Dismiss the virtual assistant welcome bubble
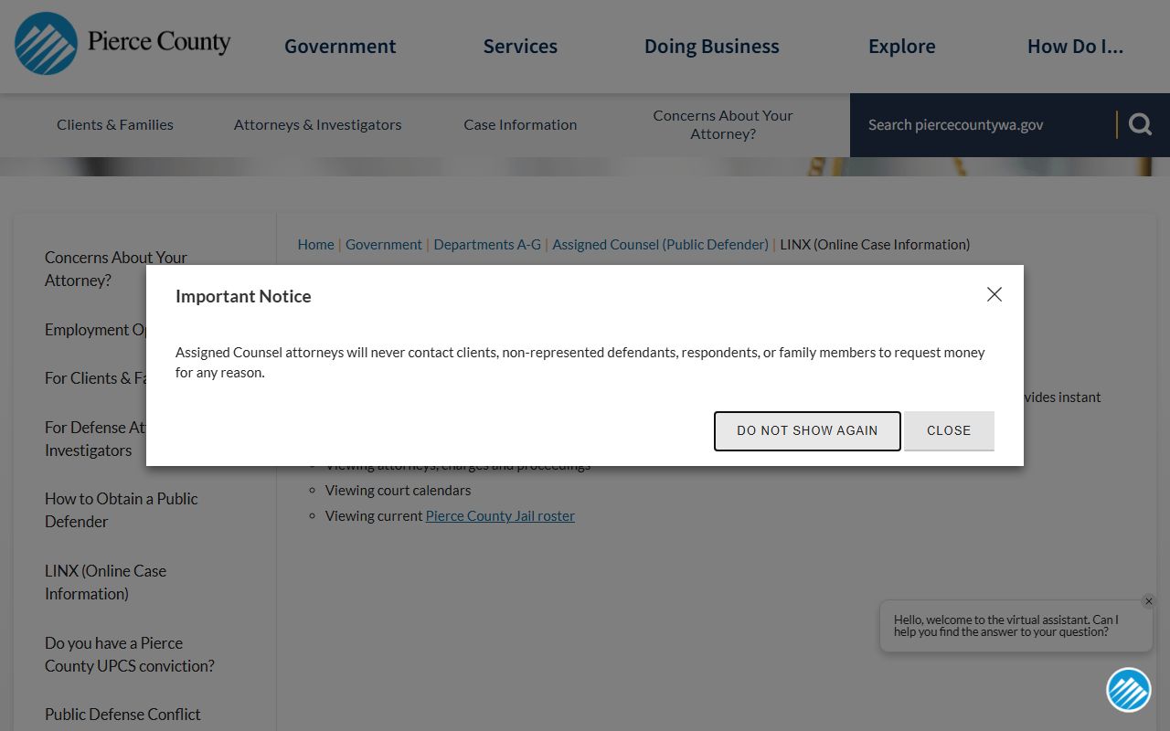1170x731 pixels. (1148, 601)
